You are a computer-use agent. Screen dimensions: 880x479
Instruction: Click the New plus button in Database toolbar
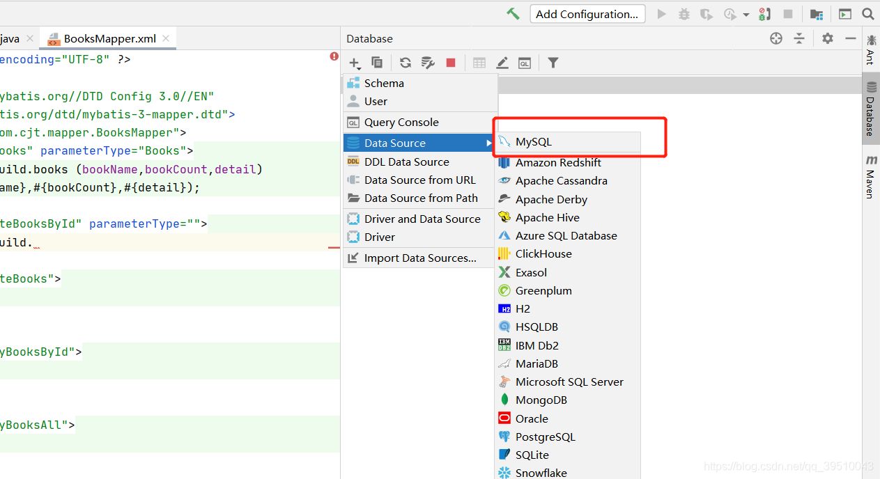pos(355,63)
